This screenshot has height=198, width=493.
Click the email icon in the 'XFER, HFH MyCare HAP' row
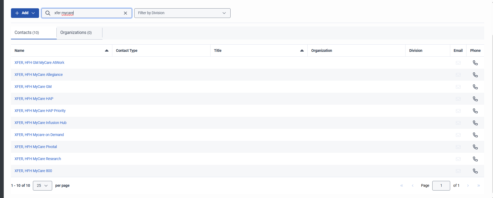(458, 99)
